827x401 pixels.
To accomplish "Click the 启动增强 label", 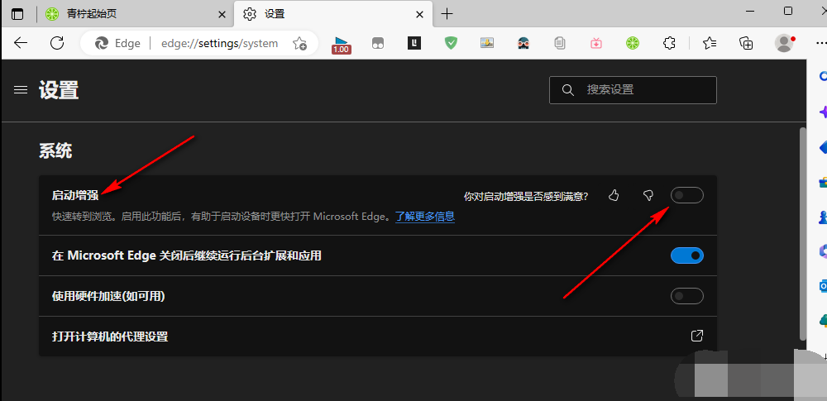I will pyautogui.click(x=75, y=195).
